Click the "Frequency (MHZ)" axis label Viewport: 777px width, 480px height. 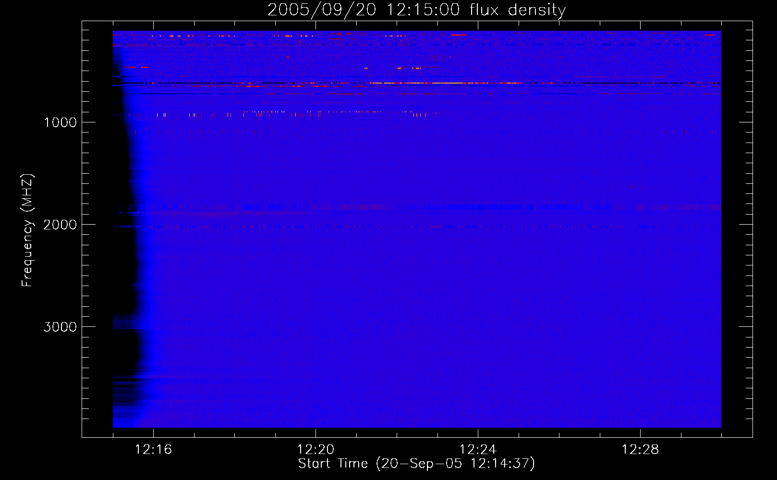click(x=27, y=230)
